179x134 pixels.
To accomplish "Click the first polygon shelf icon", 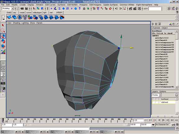I will click(x=9, y=17).
